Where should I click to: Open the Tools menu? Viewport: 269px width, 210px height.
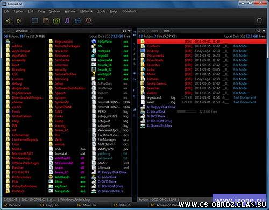[x=101, y=11]
